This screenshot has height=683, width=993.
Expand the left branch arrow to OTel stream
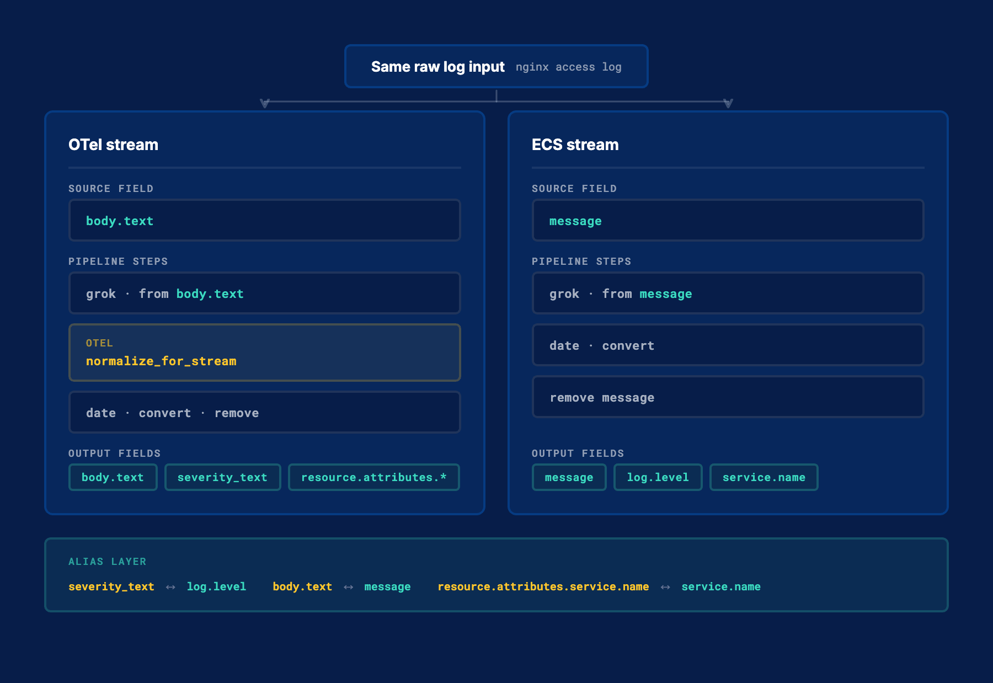[264, 102]
